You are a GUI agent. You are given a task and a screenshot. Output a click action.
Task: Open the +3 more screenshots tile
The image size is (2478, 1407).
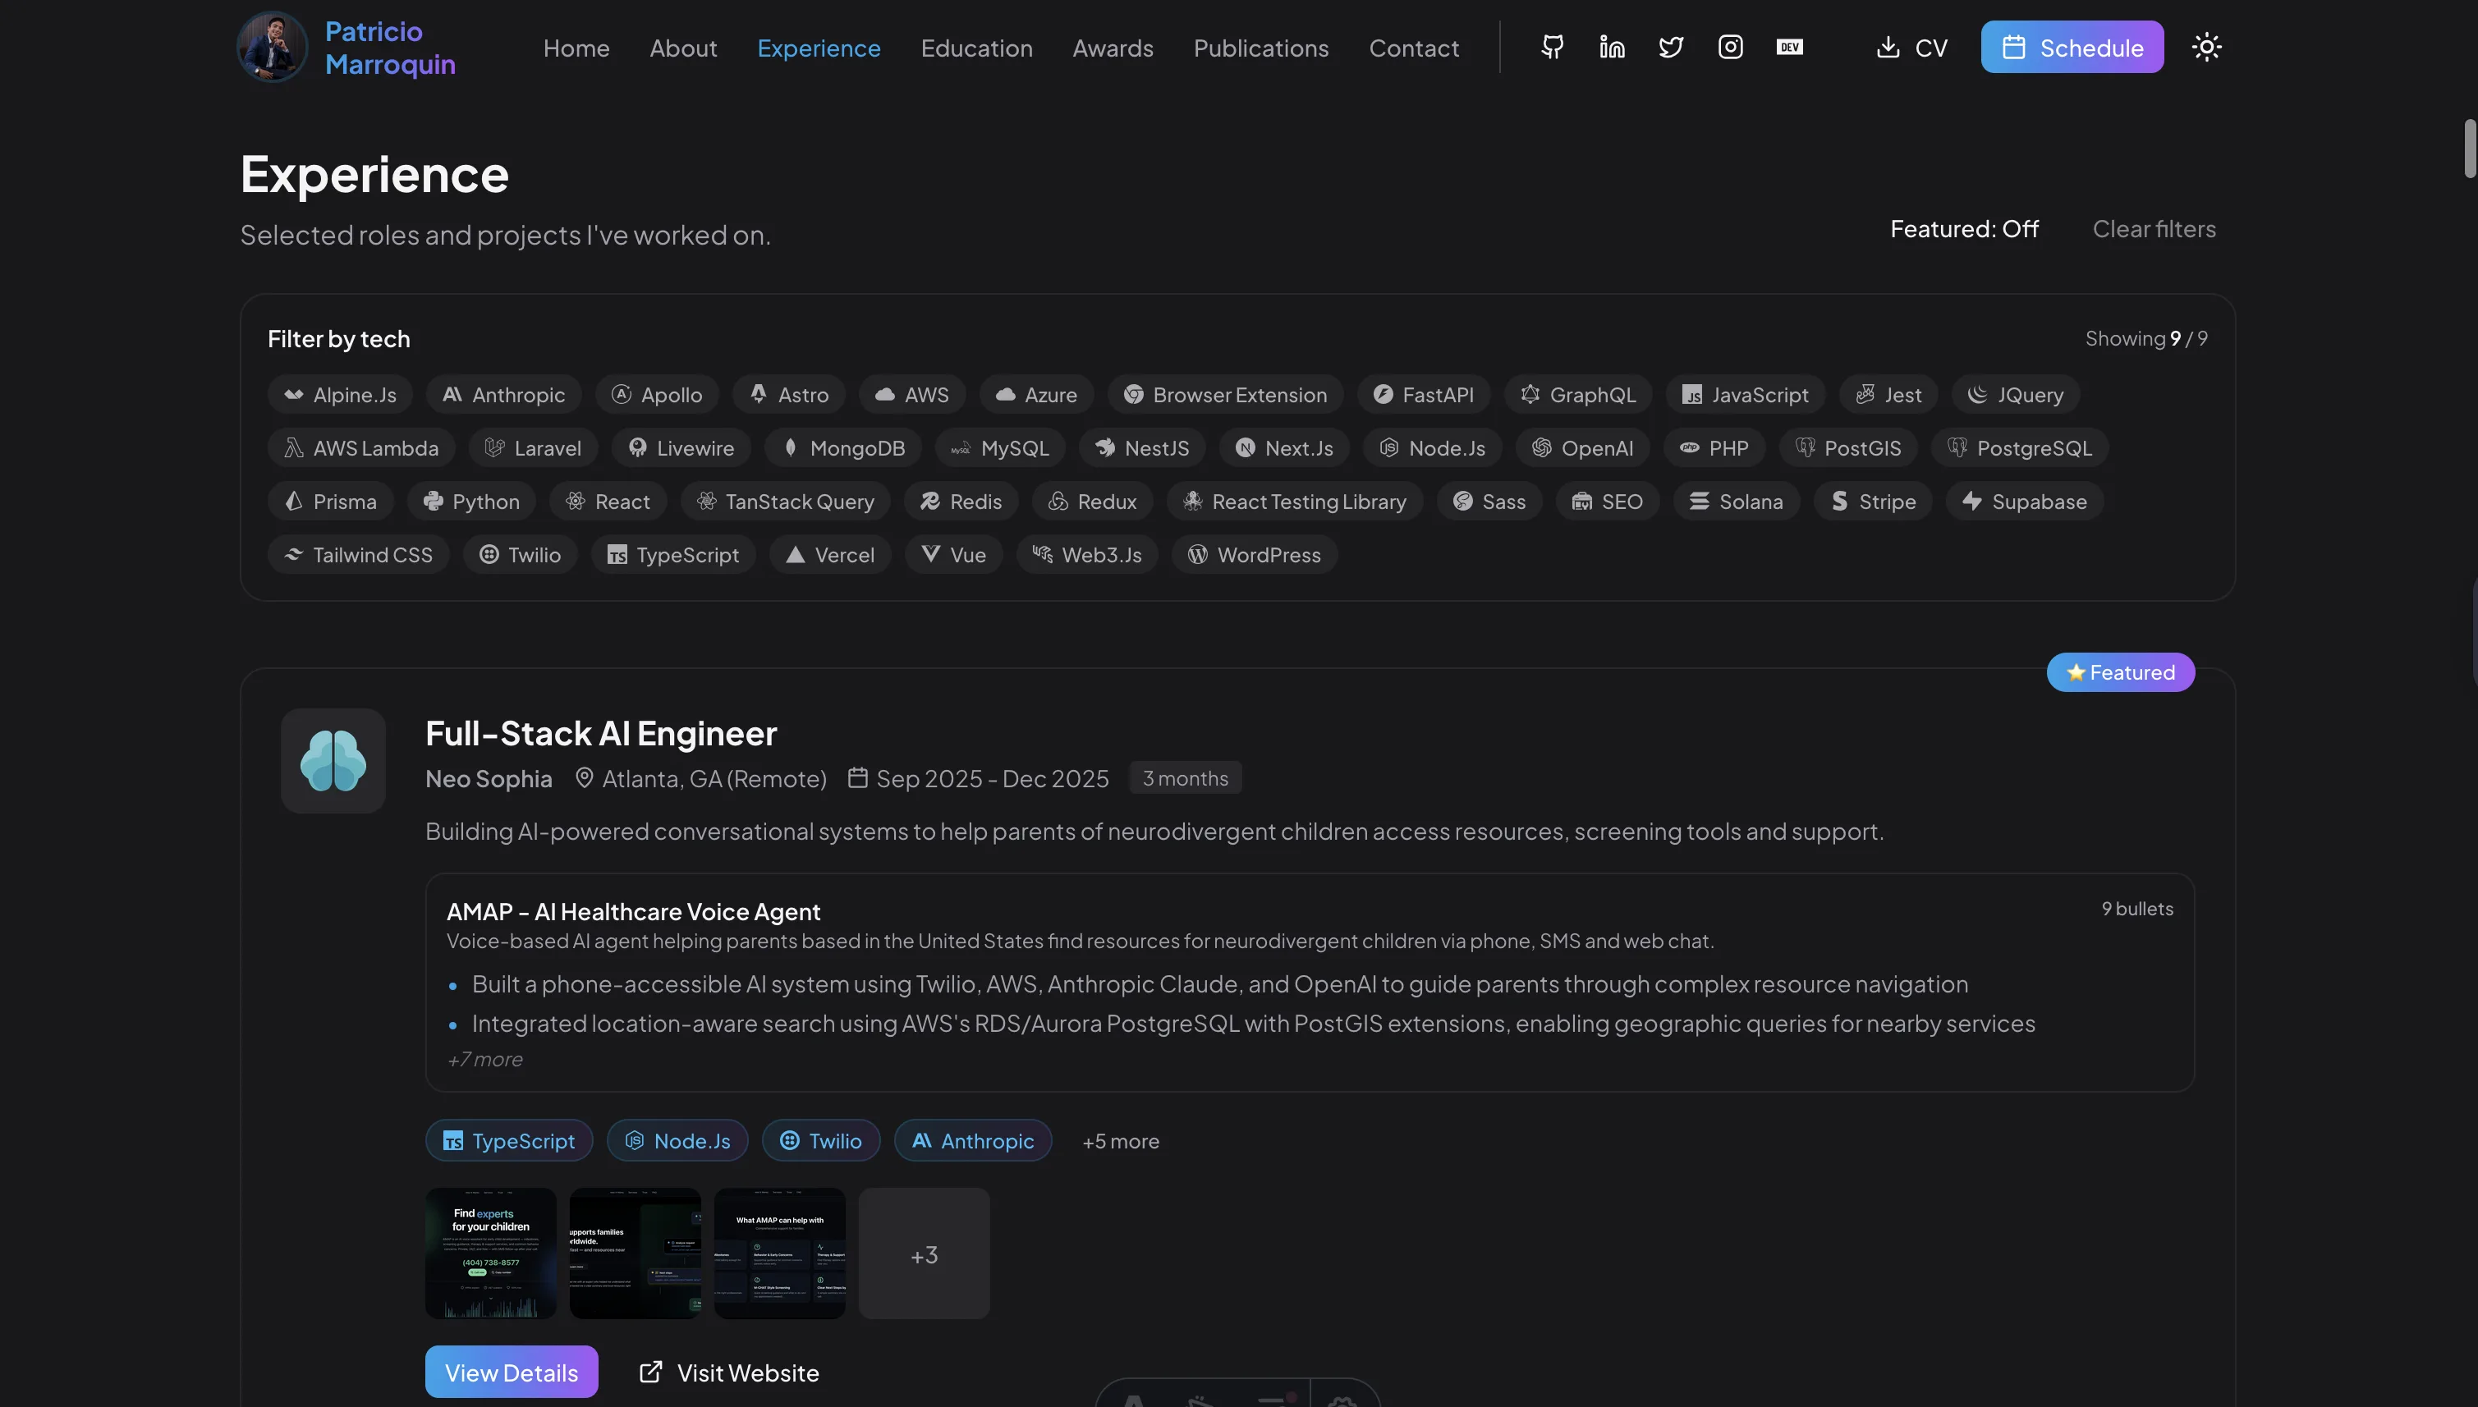(x=924, y=1253)
